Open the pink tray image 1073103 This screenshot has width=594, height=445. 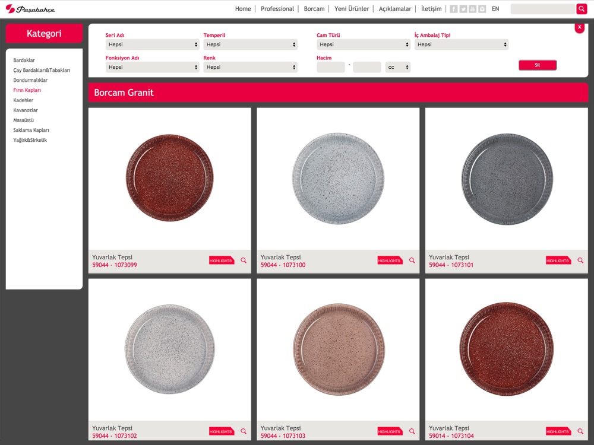coord(339,349)
